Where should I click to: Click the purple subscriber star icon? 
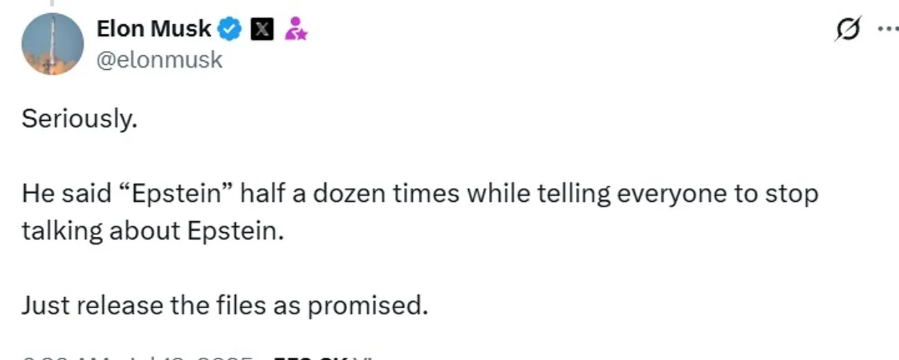click(x=296, y=29)
